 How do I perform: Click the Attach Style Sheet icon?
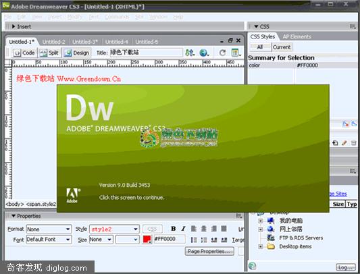335,143
